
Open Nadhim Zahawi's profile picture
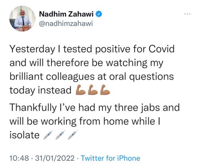point(22,18)
